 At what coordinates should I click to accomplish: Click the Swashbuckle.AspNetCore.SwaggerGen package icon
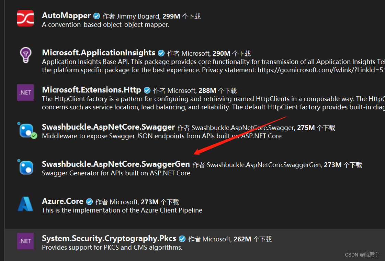pos(25,167)
